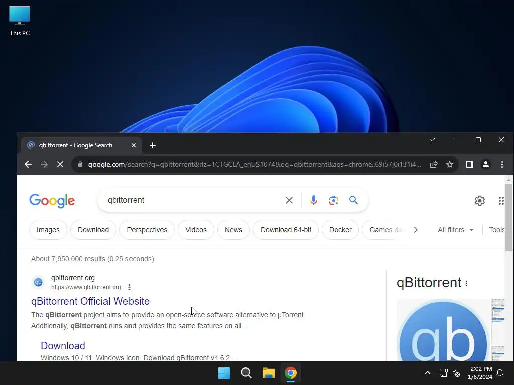Open Google apps grid
The image size is (514, 385).
click(501, 201)
